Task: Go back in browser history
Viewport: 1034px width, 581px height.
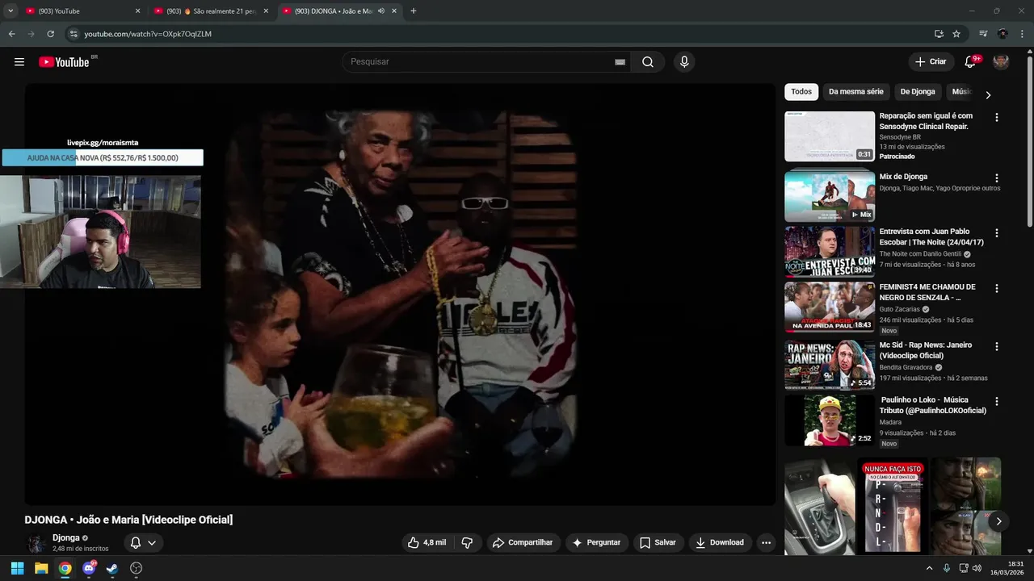Action: (x=11, y=34)
